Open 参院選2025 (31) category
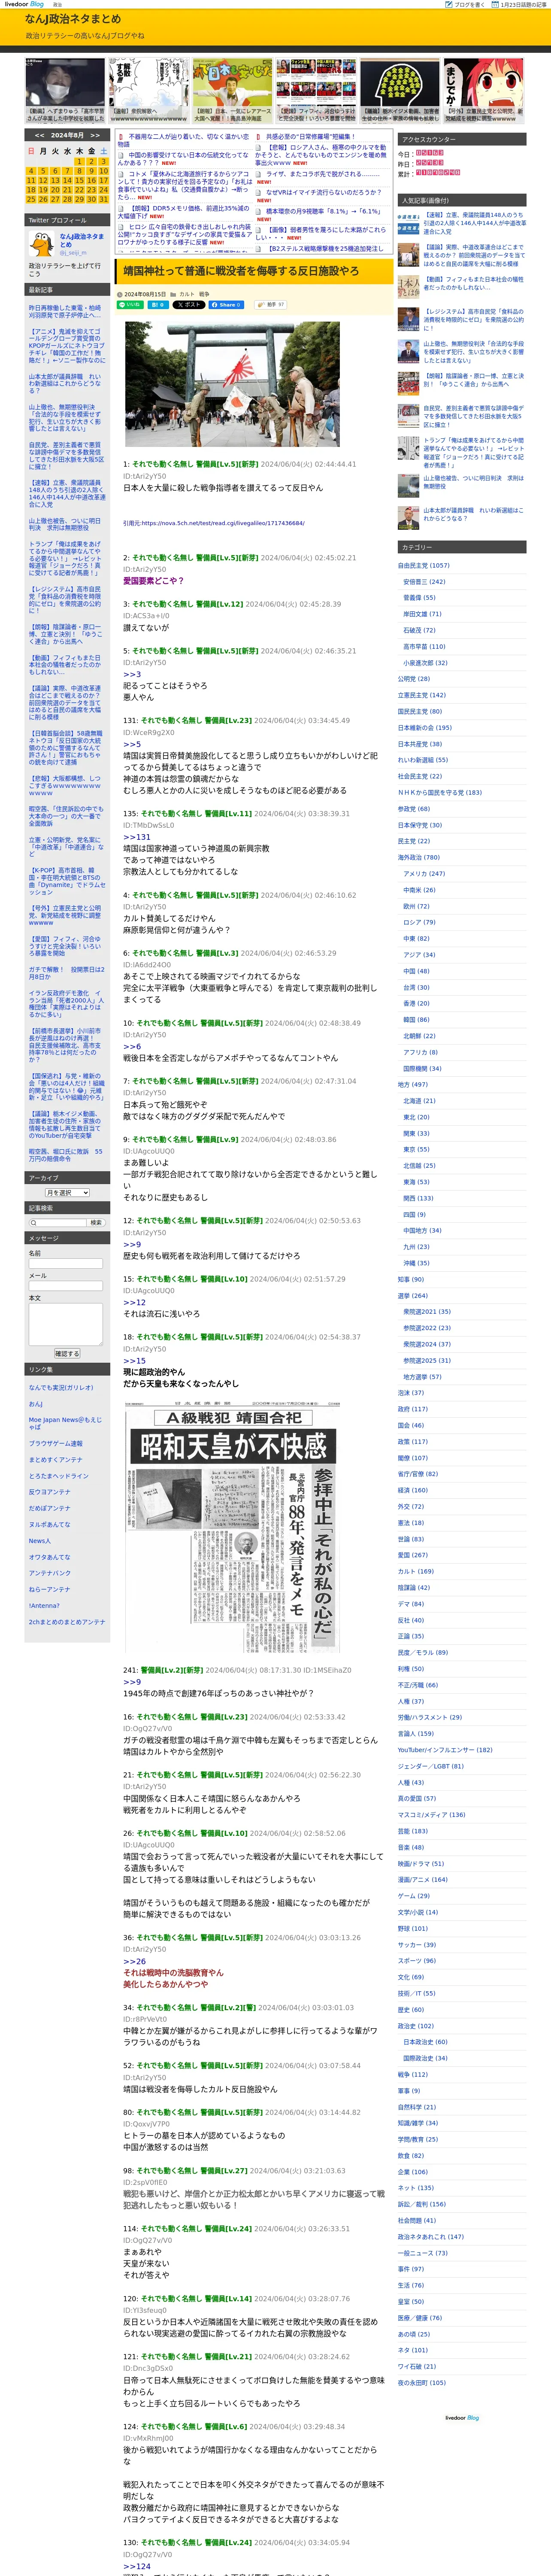 coord(427,1360)
